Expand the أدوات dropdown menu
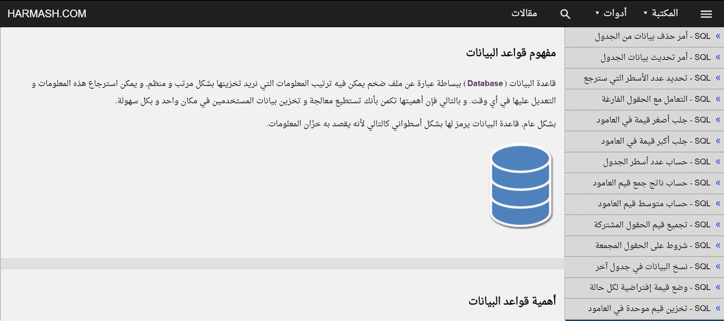Image resolution: width=724 pixels, height=321 pixels. pos(611,13)
